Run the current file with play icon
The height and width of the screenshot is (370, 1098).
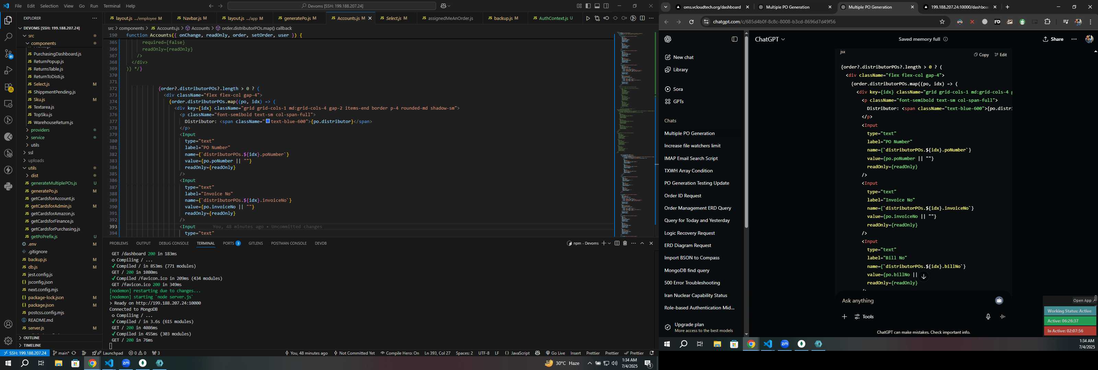pos(588,18)
